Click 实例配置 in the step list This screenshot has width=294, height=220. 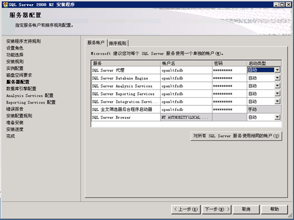(x=15, y=68)
